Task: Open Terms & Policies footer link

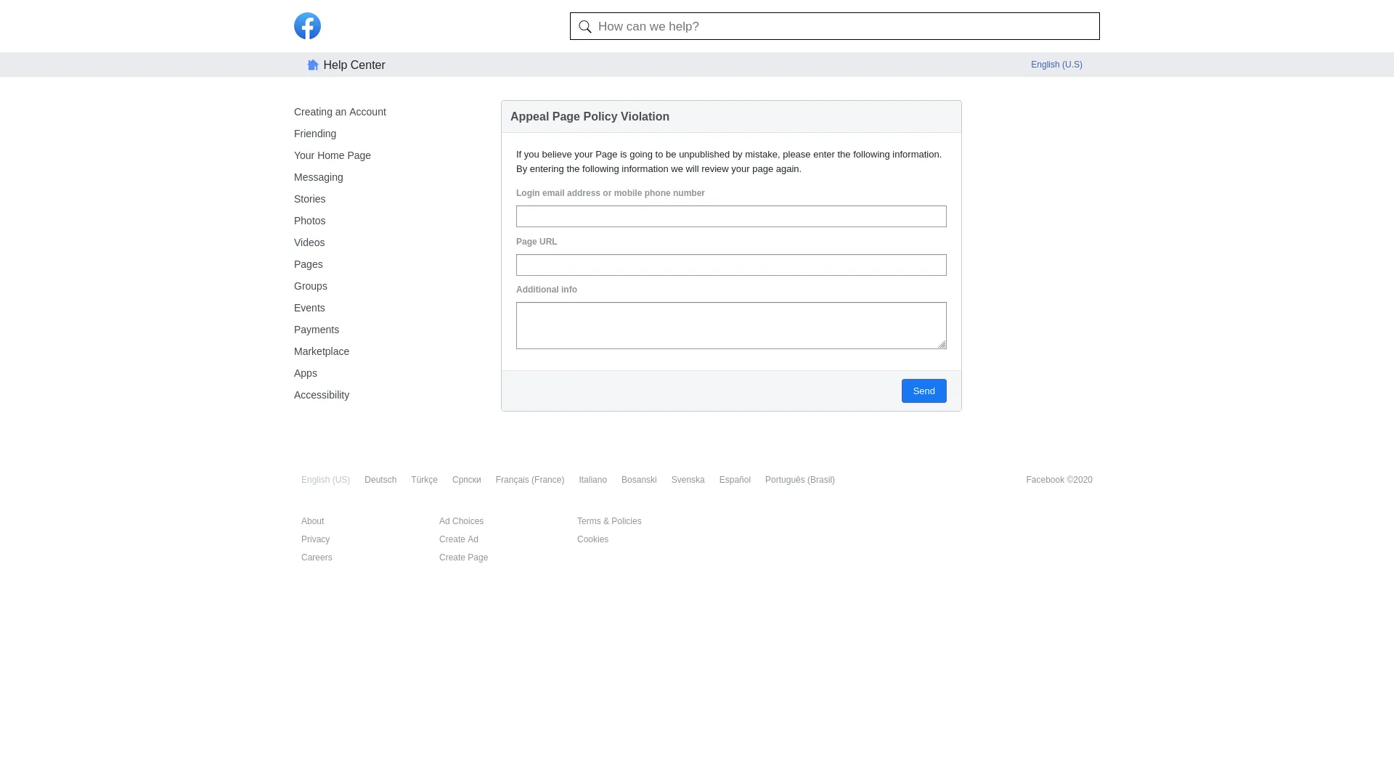Action: 609,521
